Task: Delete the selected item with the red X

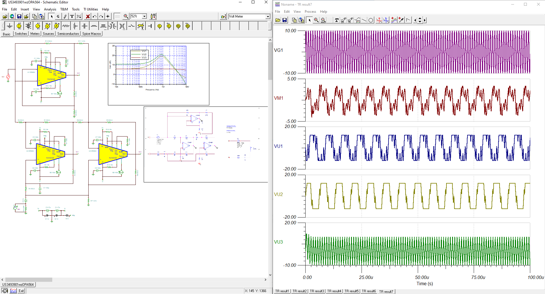Action: pos(88,16)
